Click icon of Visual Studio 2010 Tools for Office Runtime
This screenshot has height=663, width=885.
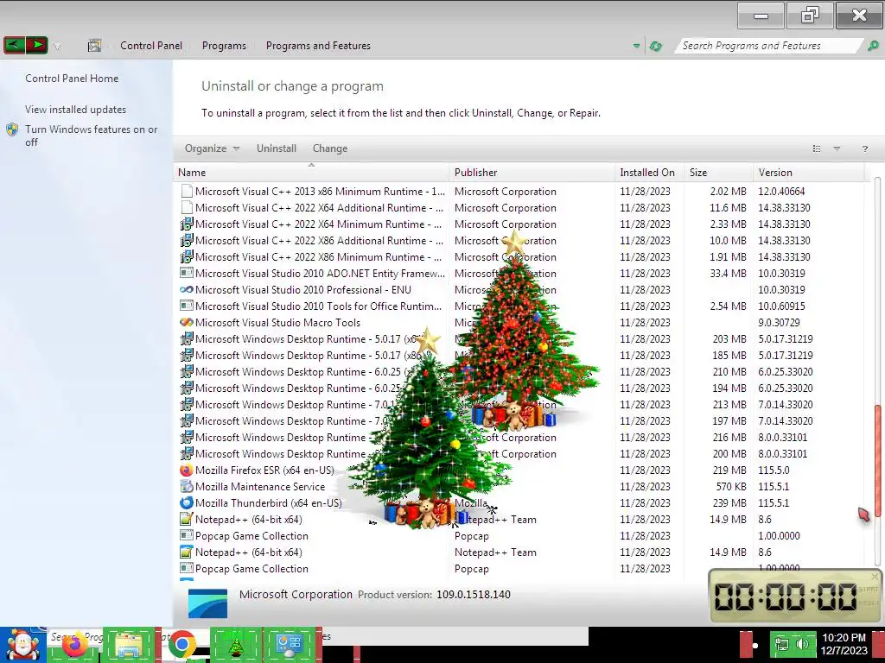[x=187, y=306]
